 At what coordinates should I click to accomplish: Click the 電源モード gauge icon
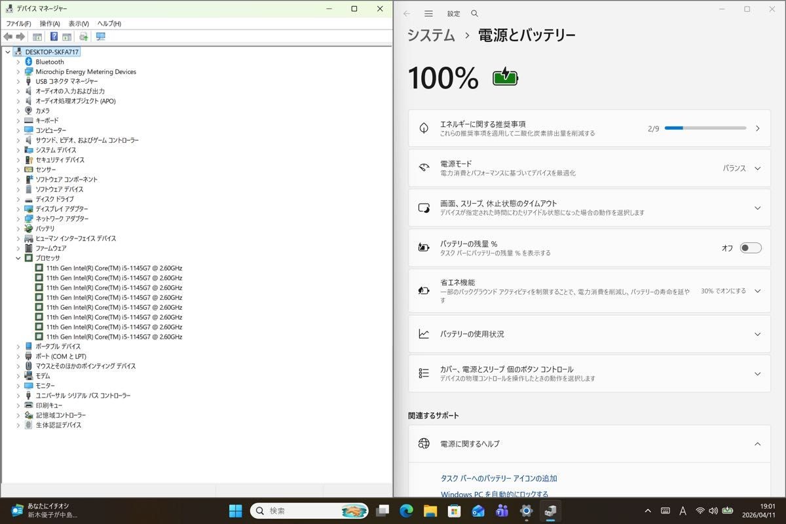click(424, 168)
